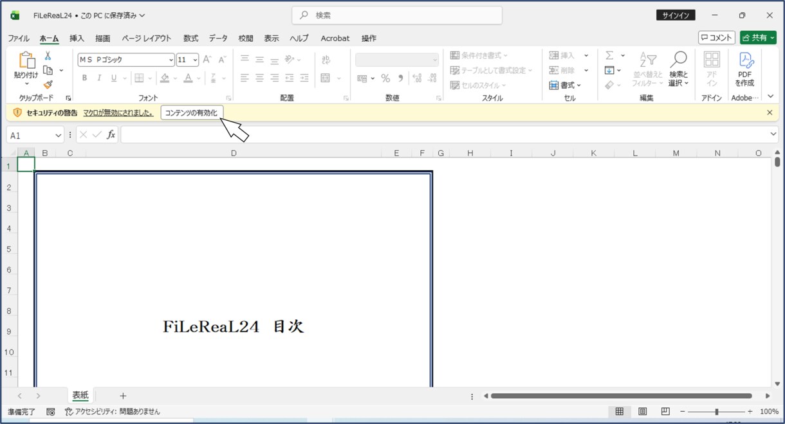Click the Decrease Indent icon

(x=290, y=78)
